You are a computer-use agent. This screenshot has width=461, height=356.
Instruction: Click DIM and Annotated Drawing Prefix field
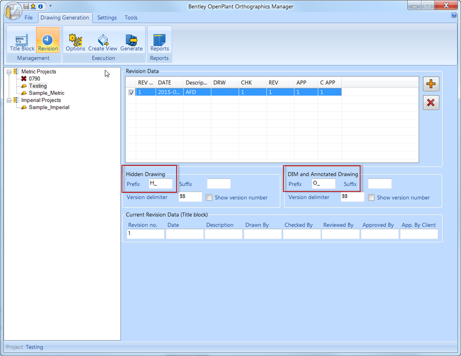[x=324, y=184]
